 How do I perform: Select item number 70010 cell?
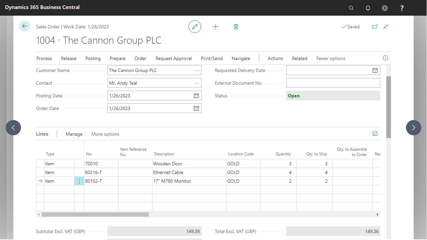click(x=101, y=164)
